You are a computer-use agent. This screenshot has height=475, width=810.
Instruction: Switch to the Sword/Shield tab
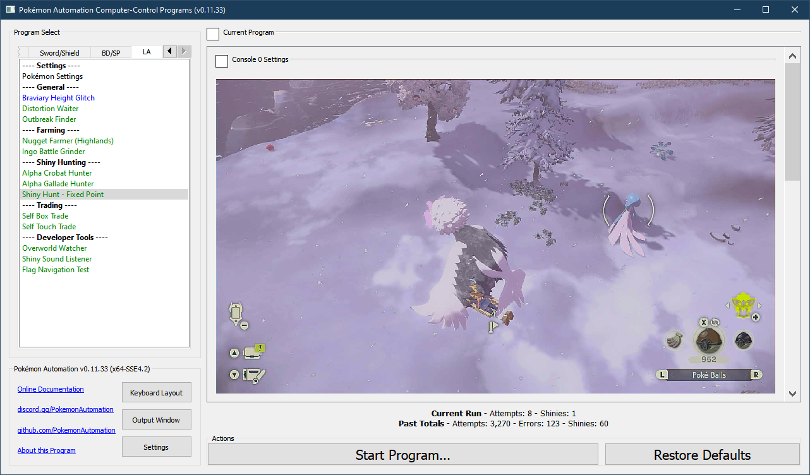pyautogui.click(x=59, y=52)
